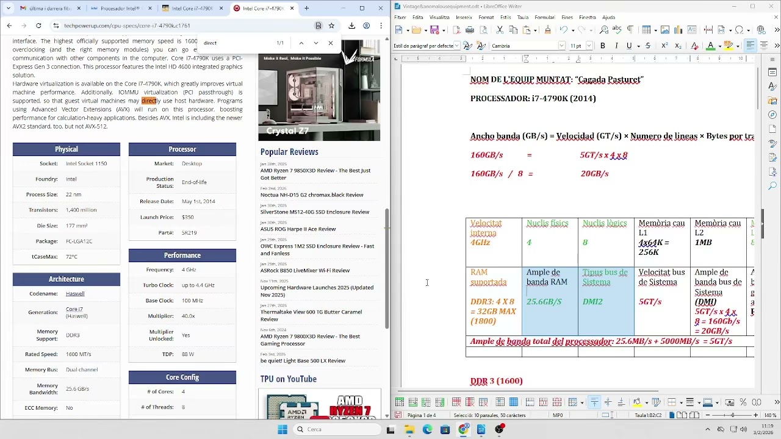Image resolution: width=781 pixels, height=439 pixels.
Task: Expand the underline style dropdown arrow
Action: tap(638, 46)
